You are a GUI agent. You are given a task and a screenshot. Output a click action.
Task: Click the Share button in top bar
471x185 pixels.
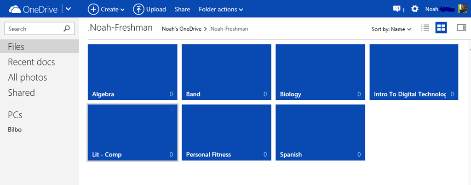183,9
